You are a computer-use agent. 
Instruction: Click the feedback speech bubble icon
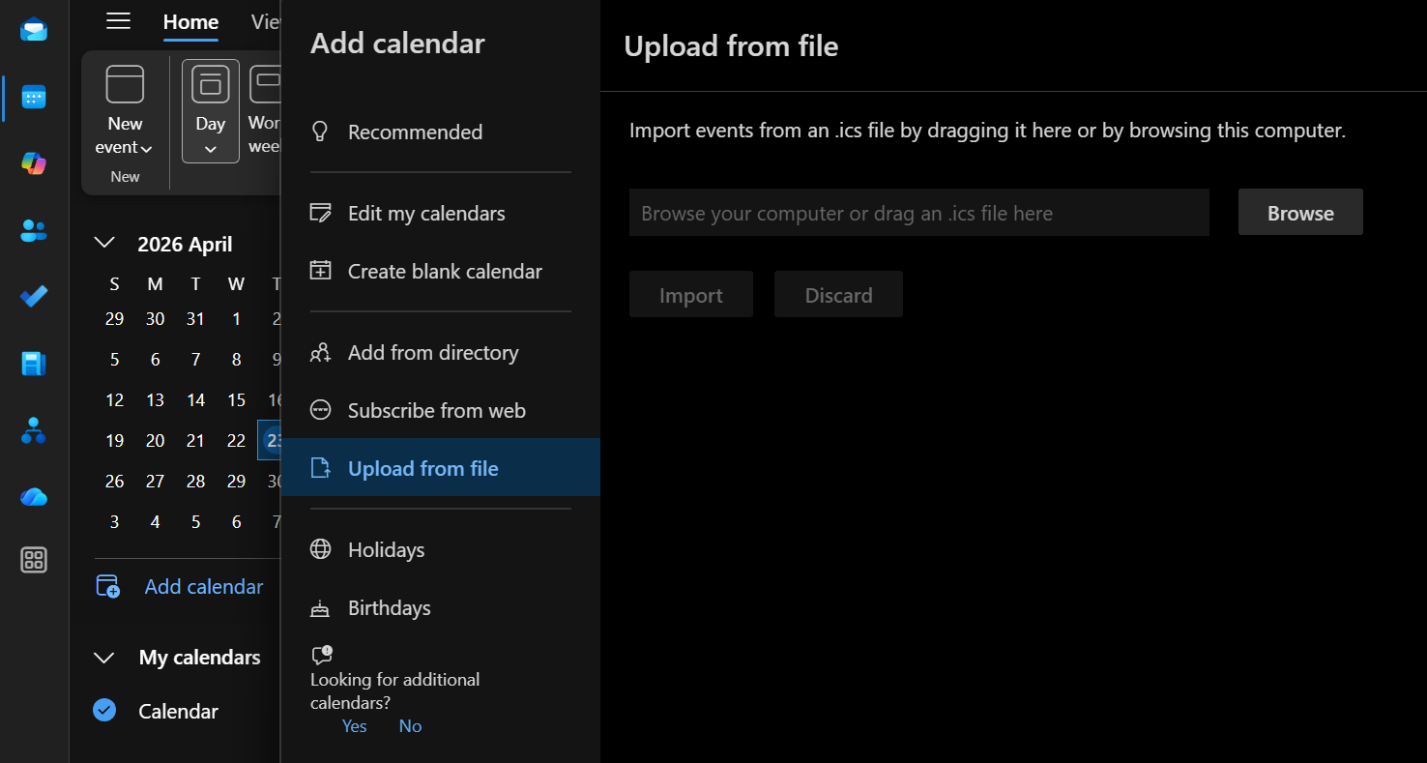click(x=322, y=655)
